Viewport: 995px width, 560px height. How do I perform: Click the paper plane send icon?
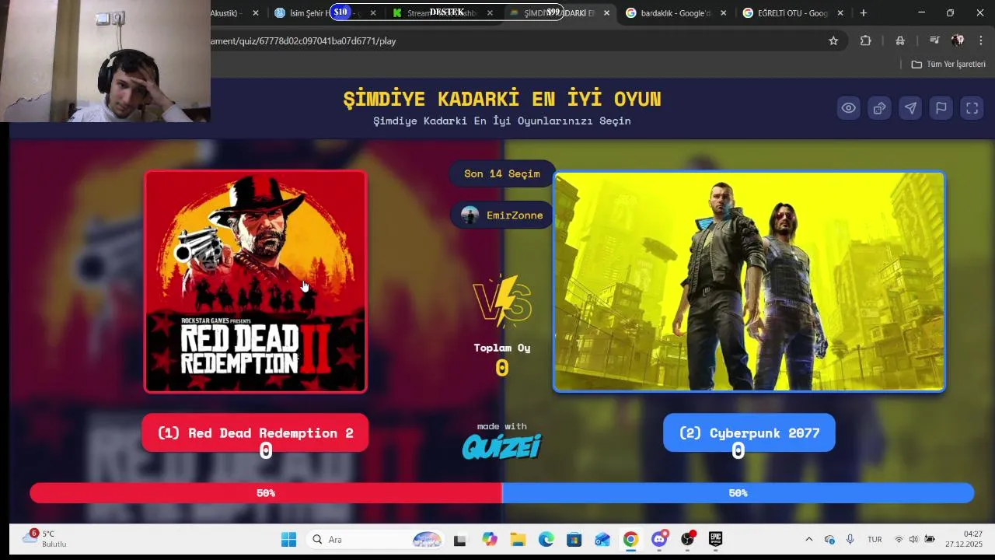[x=910, y=108]
